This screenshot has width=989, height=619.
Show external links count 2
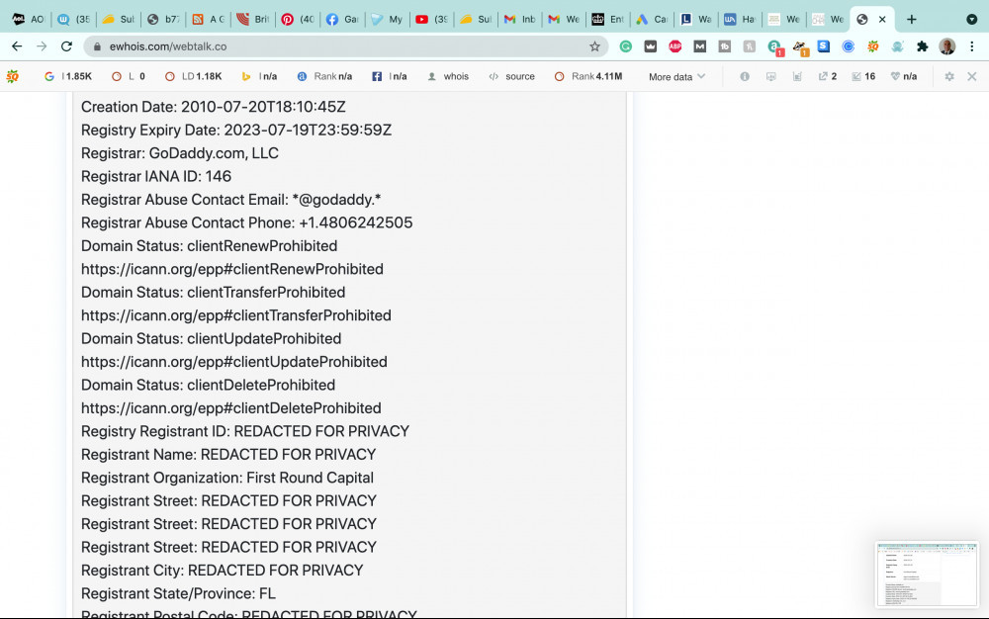click(x=828, y=76)
